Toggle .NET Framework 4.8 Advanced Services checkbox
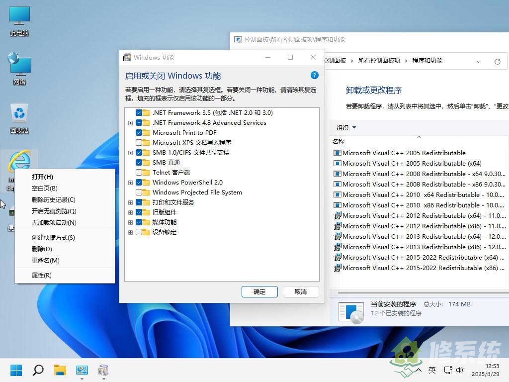509x382 pixels. click(139, 123)
